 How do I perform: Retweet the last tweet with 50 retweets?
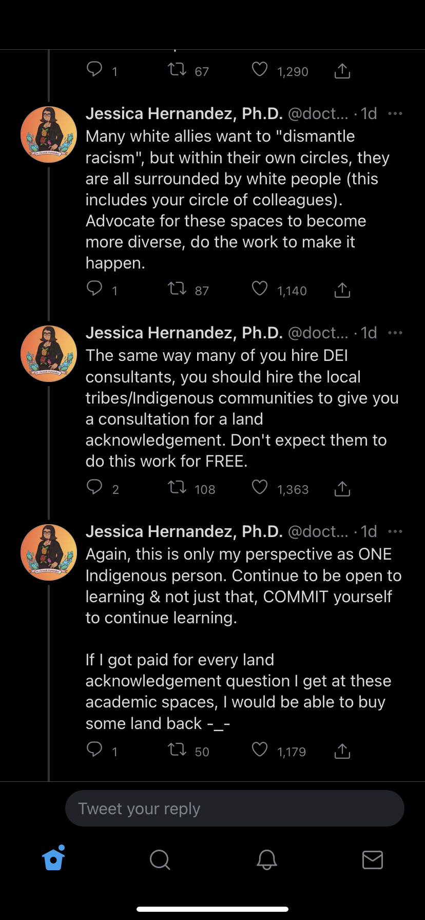(x=178, y=750)
